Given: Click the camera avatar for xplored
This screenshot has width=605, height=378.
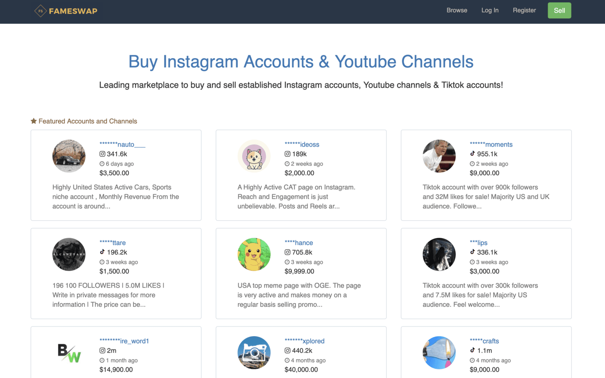Looking at the screenshot, I should pyautogui.click(x=254, y=353).
